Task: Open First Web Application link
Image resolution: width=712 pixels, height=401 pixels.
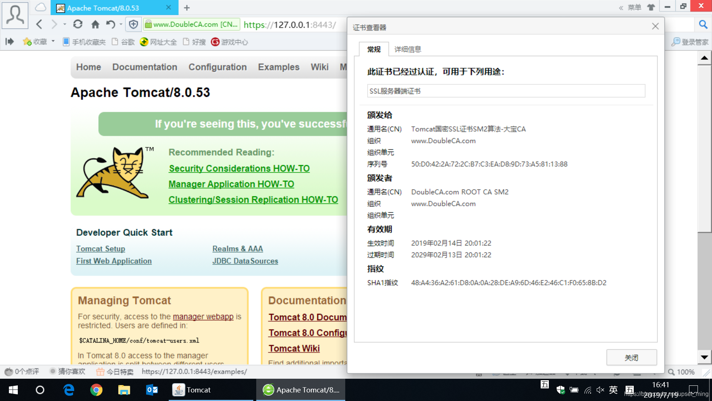Action: click(114, 261)
